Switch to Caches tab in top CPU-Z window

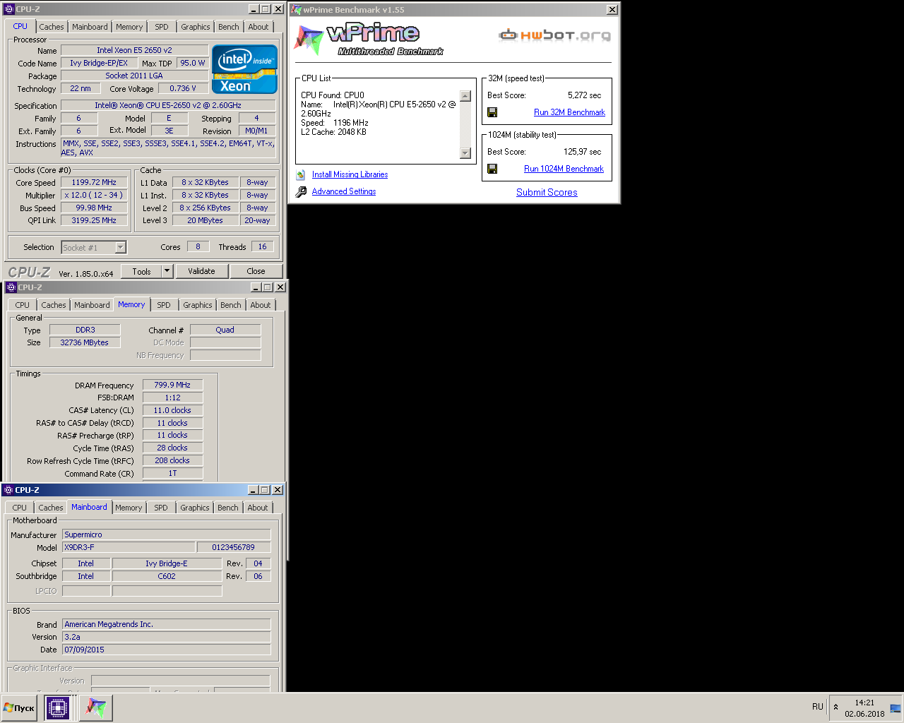[x=52, y=27]
